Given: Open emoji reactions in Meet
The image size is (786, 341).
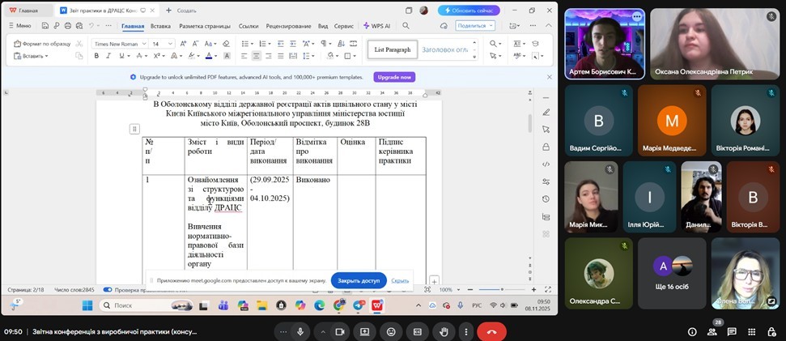Looking at the screenshot, I should (x=392, y=332).
